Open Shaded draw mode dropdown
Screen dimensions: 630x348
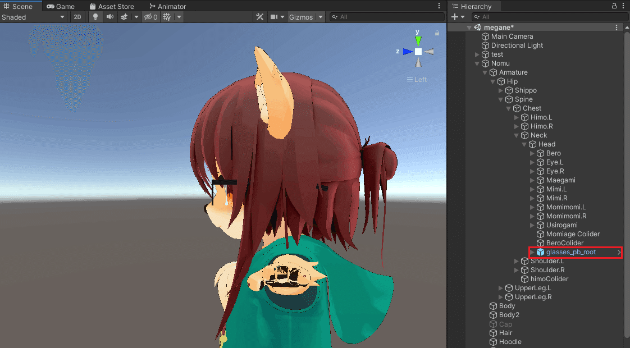pos(33,17)
